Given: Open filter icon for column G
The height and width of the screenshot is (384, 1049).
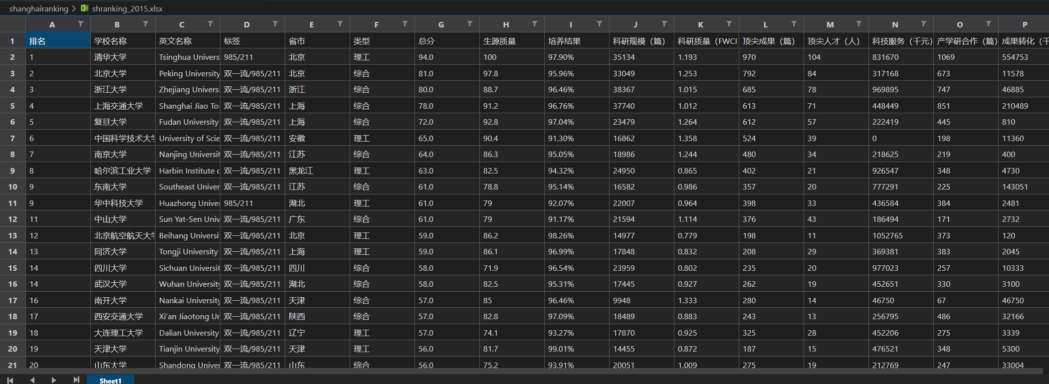Looking at the screenshot, I should click(470, 24).
